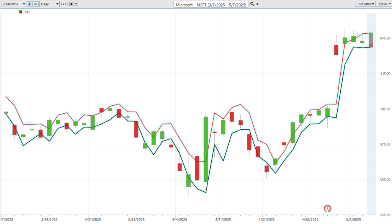392x224 pixels.
Task: Click the Bar legend label
Action: point(27,12)
